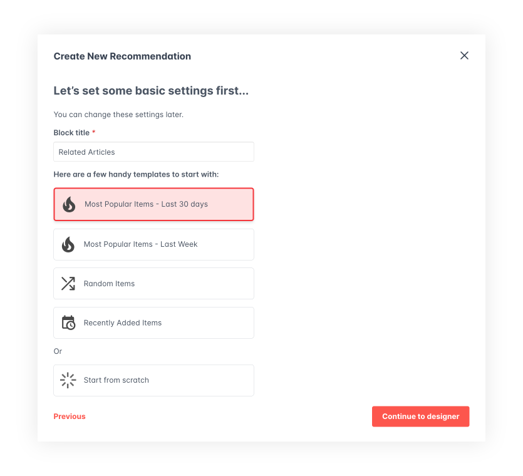The width and height of the screenshot is (523, 476).
Task: Click the flame icon inside the highlighted template
Action: (68, 204)
